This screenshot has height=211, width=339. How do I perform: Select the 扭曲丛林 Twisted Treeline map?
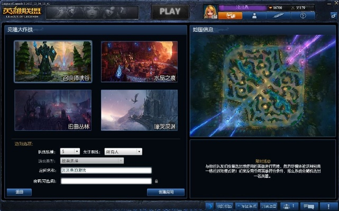tap(53, 110)
